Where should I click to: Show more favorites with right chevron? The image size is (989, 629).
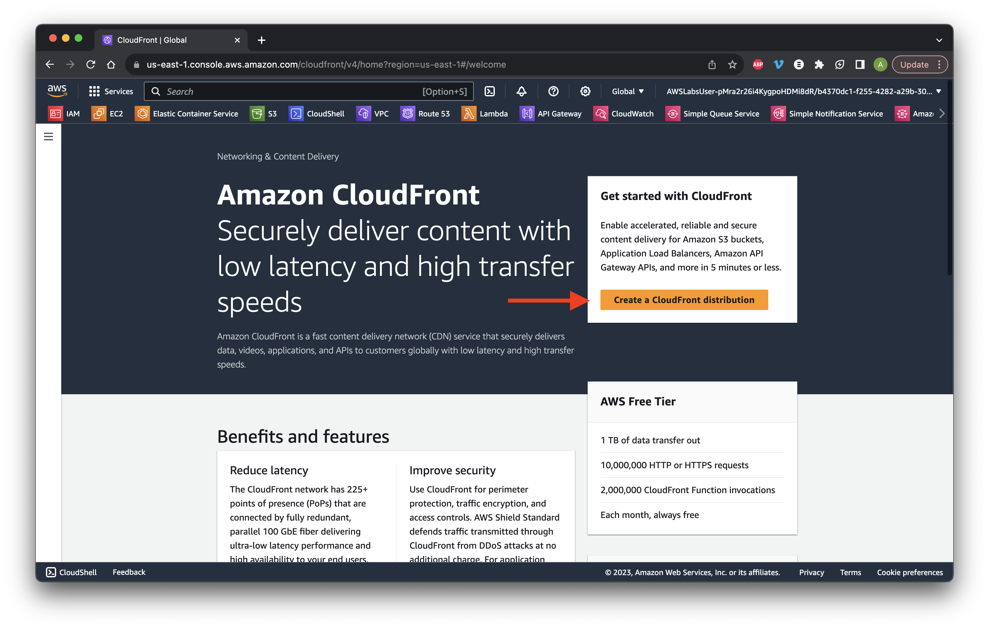pos(942,114)
